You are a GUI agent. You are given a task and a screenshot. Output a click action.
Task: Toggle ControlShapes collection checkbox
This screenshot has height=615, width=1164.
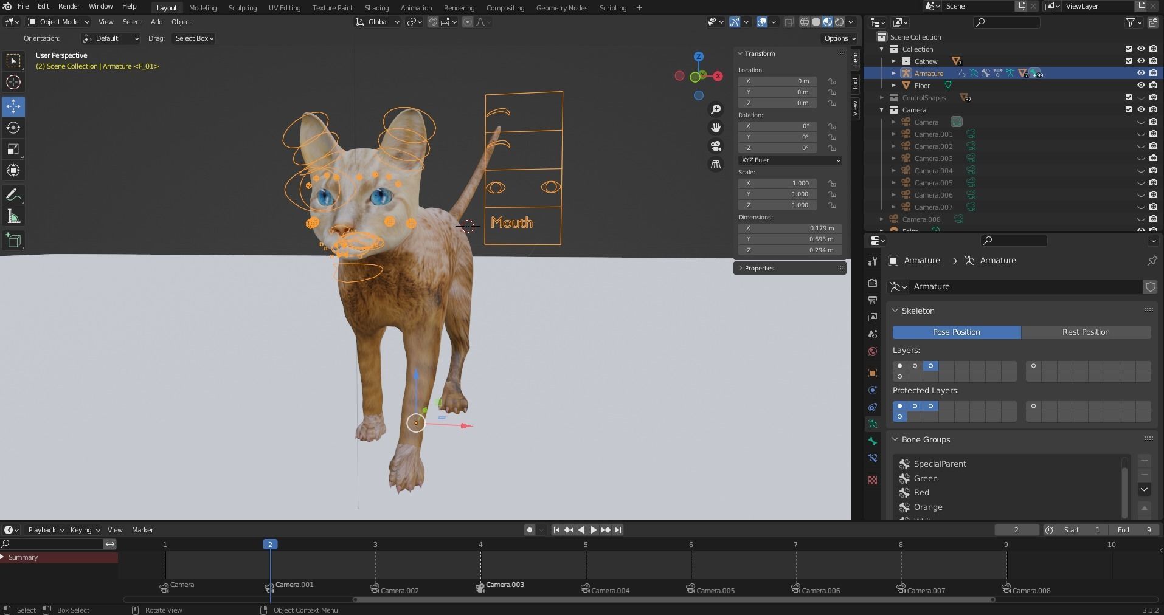[1129, 98]
